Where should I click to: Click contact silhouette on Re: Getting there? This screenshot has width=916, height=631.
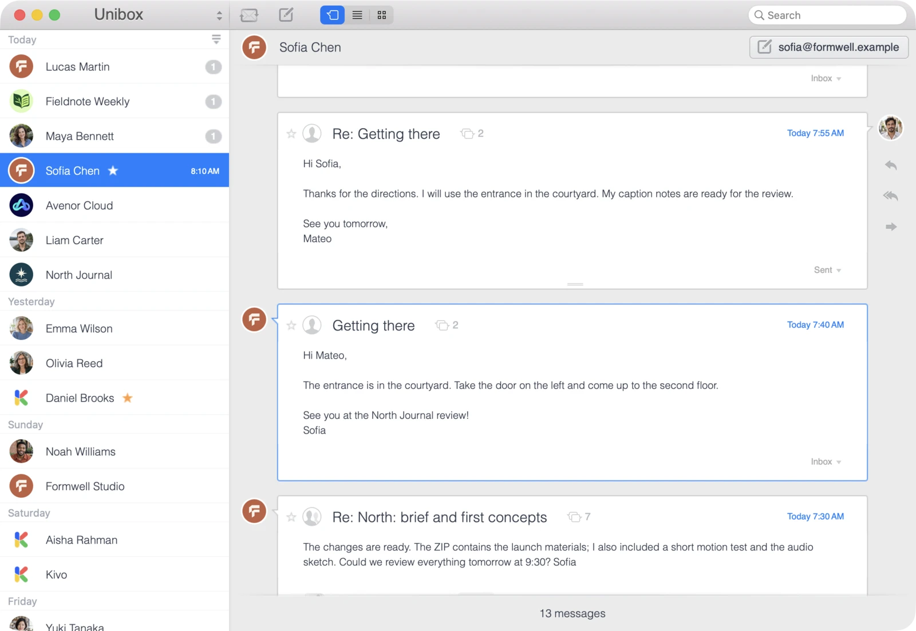click(x=312, y=133)
